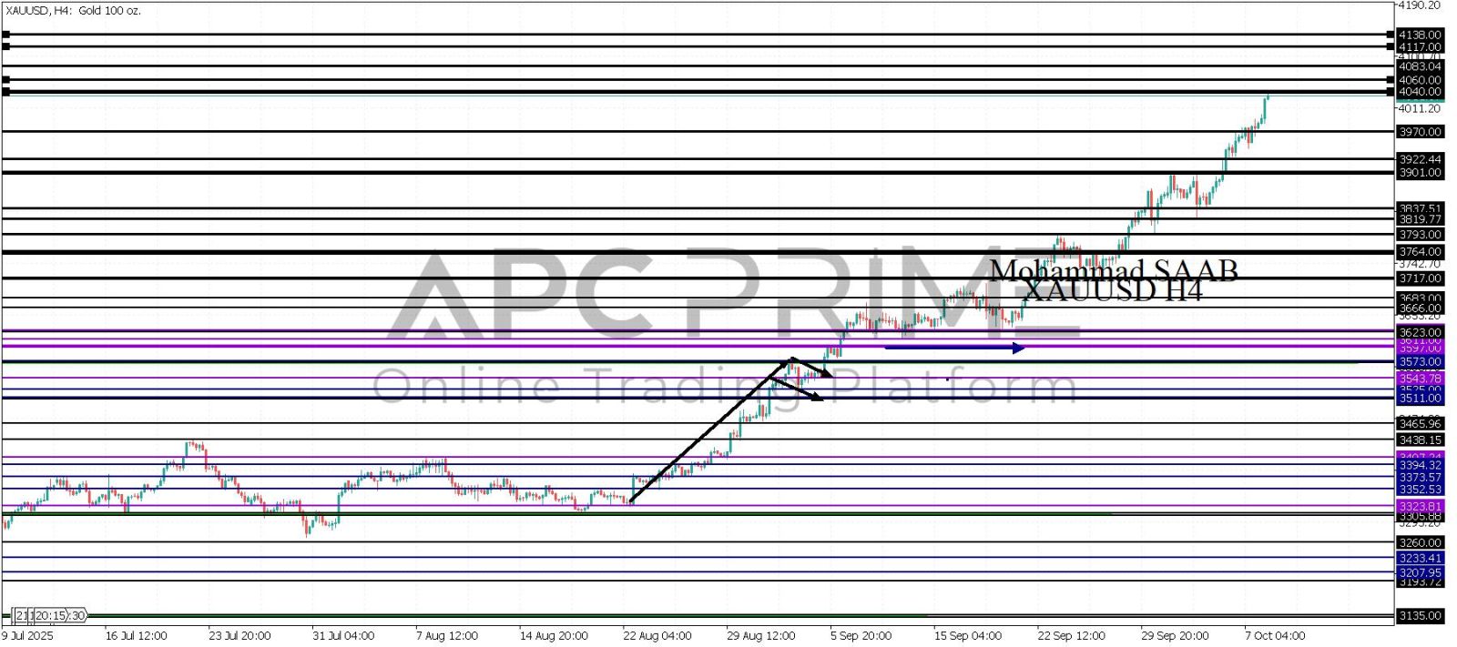The height and width of the screenshot is (647, 1457).
Task: Click the blue right-pointing arrow near 3597
Action: coord(954,347)
